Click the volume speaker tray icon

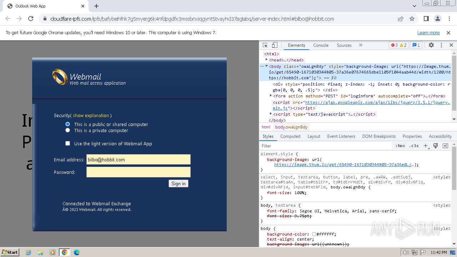406,252
